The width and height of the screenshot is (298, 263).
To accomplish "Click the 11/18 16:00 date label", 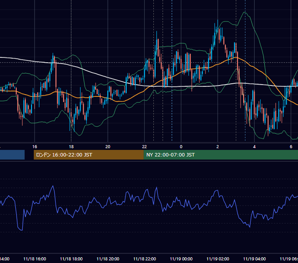I will (35, 259).
